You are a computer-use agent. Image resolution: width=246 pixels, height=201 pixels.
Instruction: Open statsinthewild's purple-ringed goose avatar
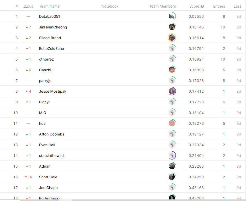pos(172,156)
